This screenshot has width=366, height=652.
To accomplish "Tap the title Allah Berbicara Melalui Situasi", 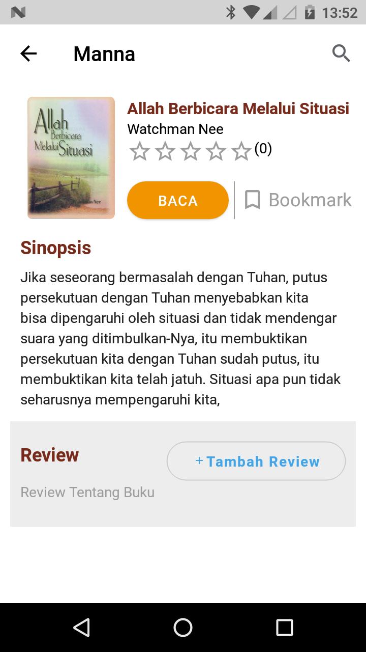I will click(x=238, y=108).
